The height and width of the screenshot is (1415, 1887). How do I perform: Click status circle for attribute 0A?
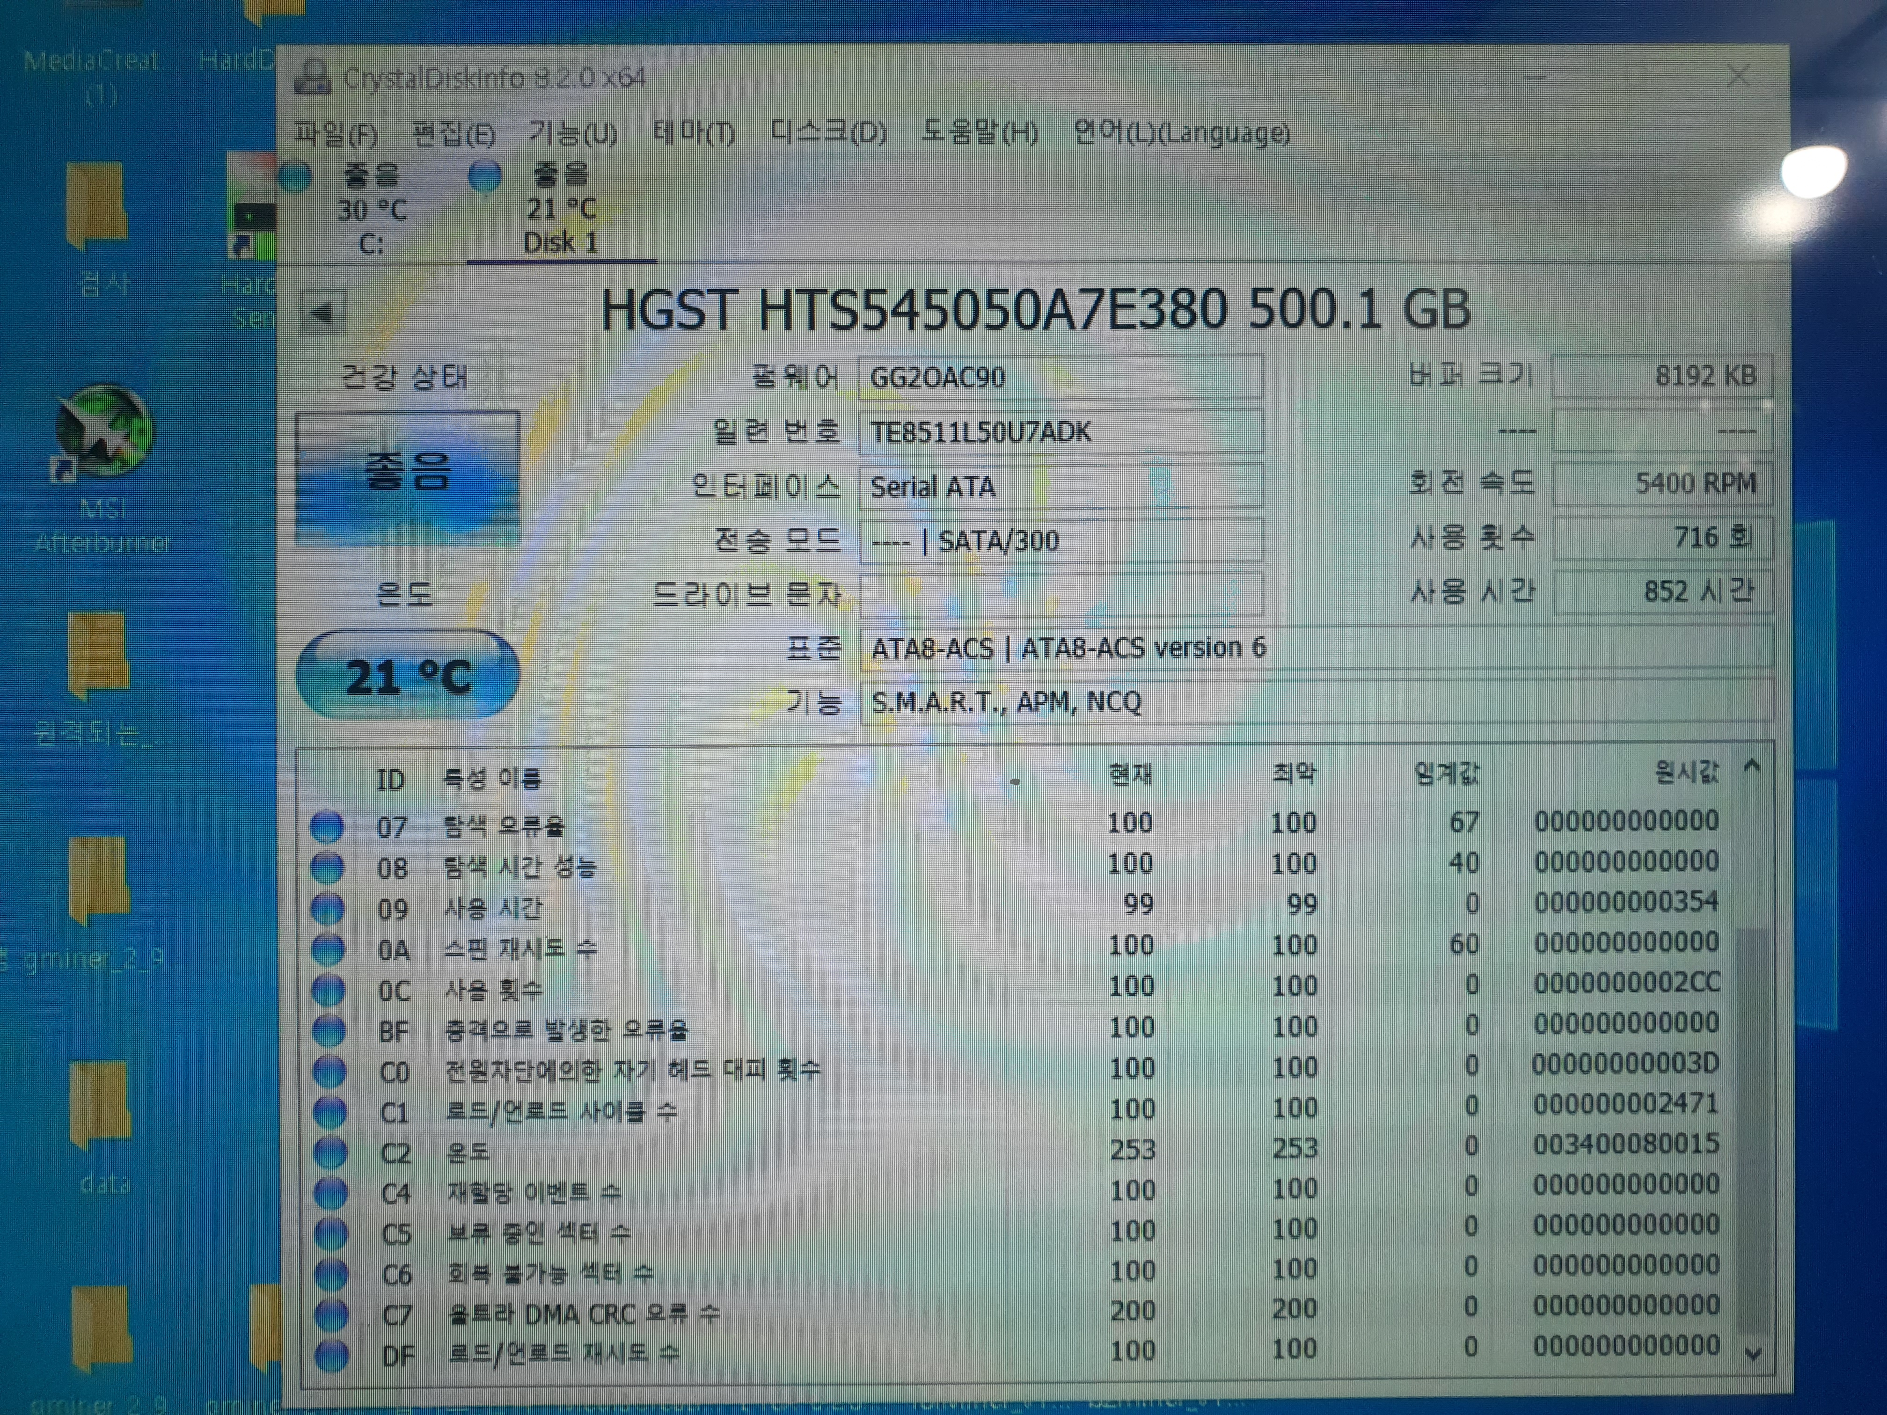[x=328, y=949]
